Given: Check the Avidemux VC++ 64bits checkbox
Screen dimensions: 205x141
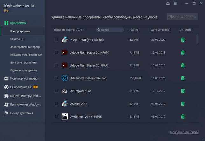Looking at the screenshot, I should coord(56,116).
